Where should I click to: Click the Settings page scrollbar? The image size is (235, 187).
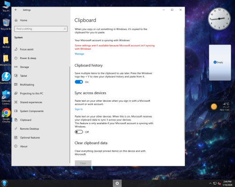[184, 83]
